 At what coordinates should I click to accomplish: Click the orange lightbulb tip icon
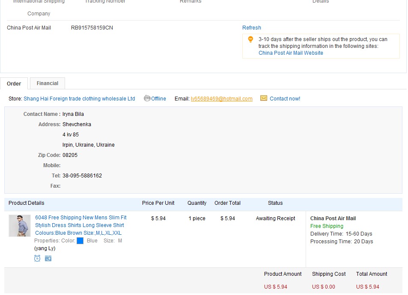(x=251, y=40)
